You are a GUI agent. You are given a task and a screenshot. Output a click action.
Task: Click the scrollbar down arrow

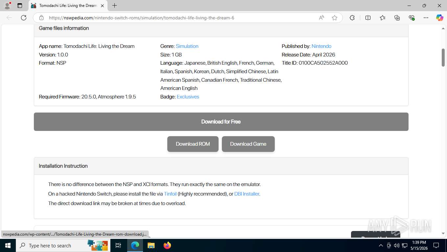pos(443,234)
